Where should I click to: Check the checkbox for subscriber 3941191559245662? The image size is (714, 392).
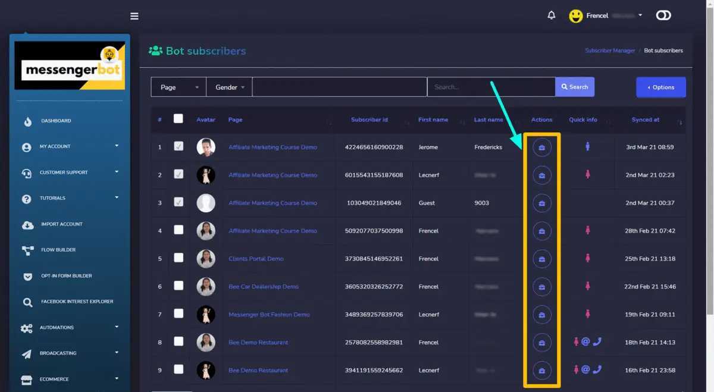pos(178,369)
